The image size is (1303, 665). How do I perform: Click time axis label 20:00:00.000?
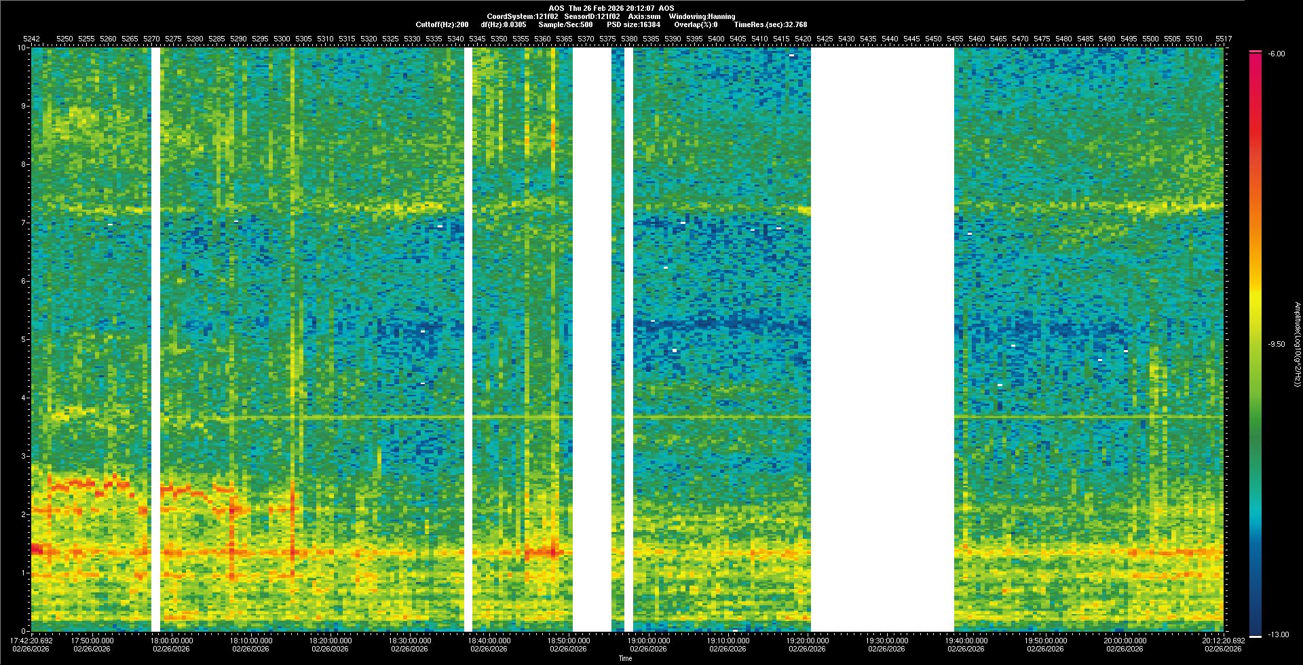[x=1125, y=640]
